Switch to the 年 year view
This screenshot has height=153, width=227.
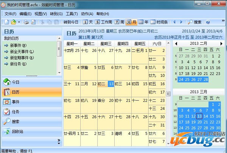[143, 22]
